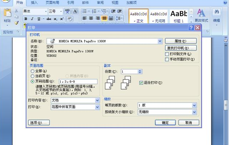
Task: Expand the Paste options arrow under 粘贴
Action: tap(7, 25)
